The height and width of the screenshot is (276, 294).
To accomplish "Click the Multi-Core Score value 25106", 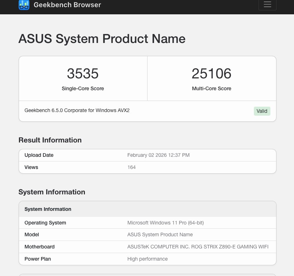I will 211,73.
